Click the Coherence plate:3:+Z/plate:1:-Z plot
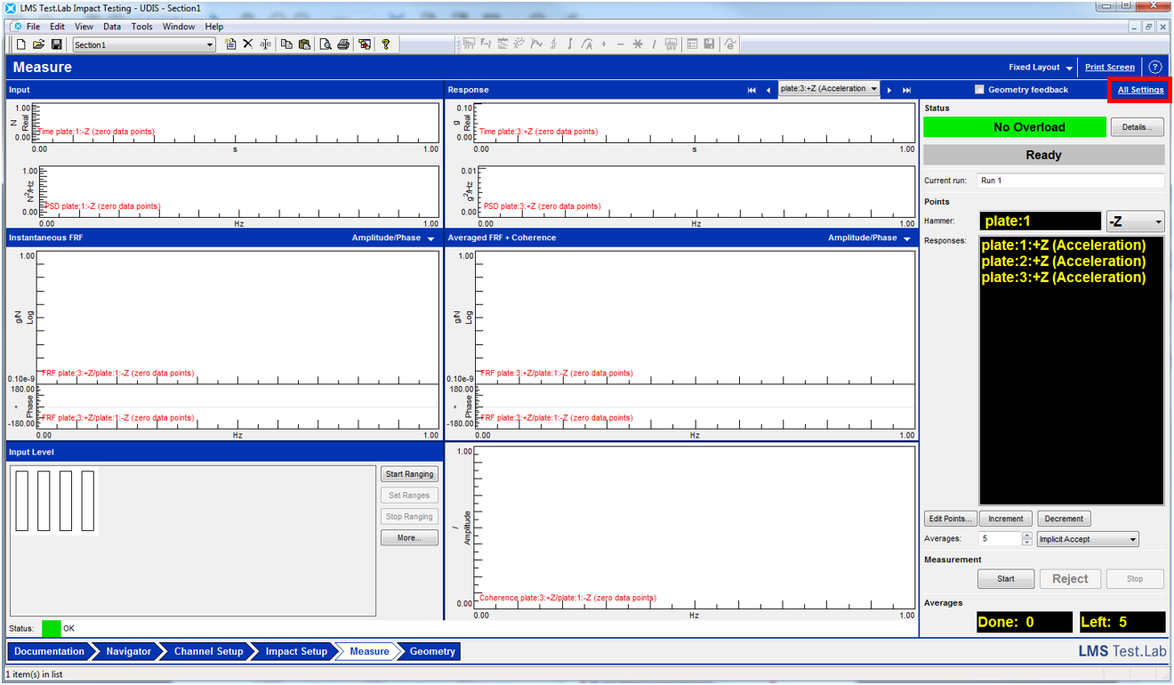Viewport: 1174px width, 685px height. click(x=695, y=526)
